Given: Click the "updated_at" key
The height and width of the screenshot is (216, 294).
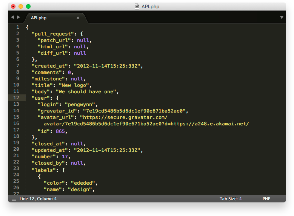Looking at the screenshot, I should pos(49,150).
